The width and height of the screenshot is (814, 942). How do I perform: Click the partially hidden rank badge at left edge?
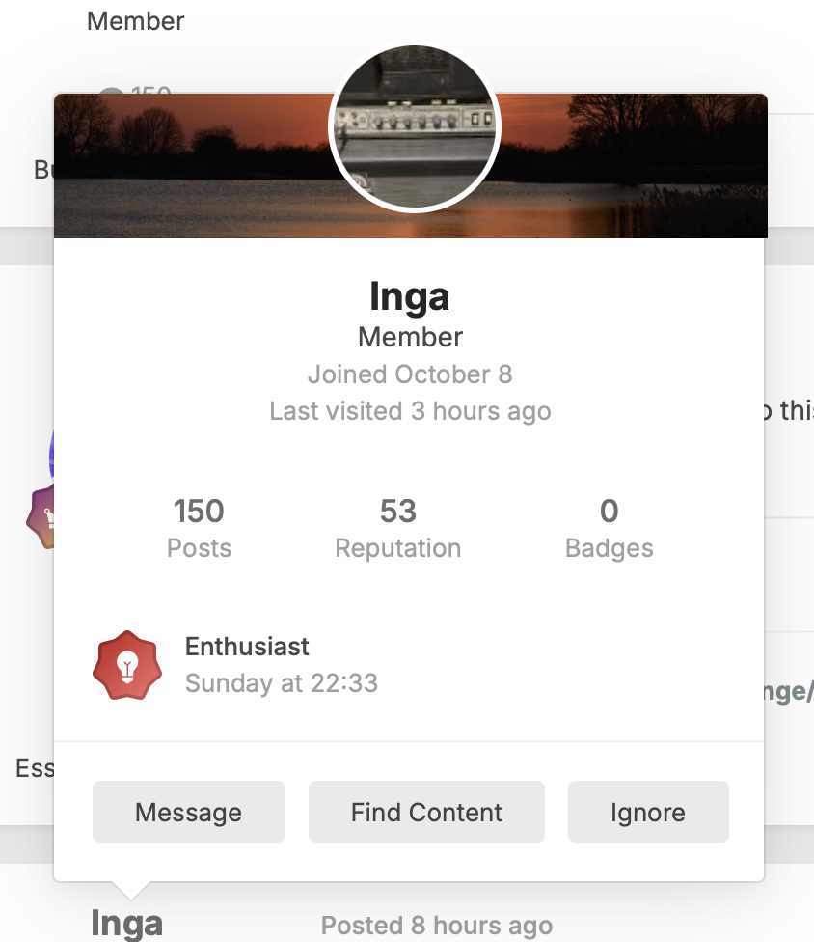39,516
